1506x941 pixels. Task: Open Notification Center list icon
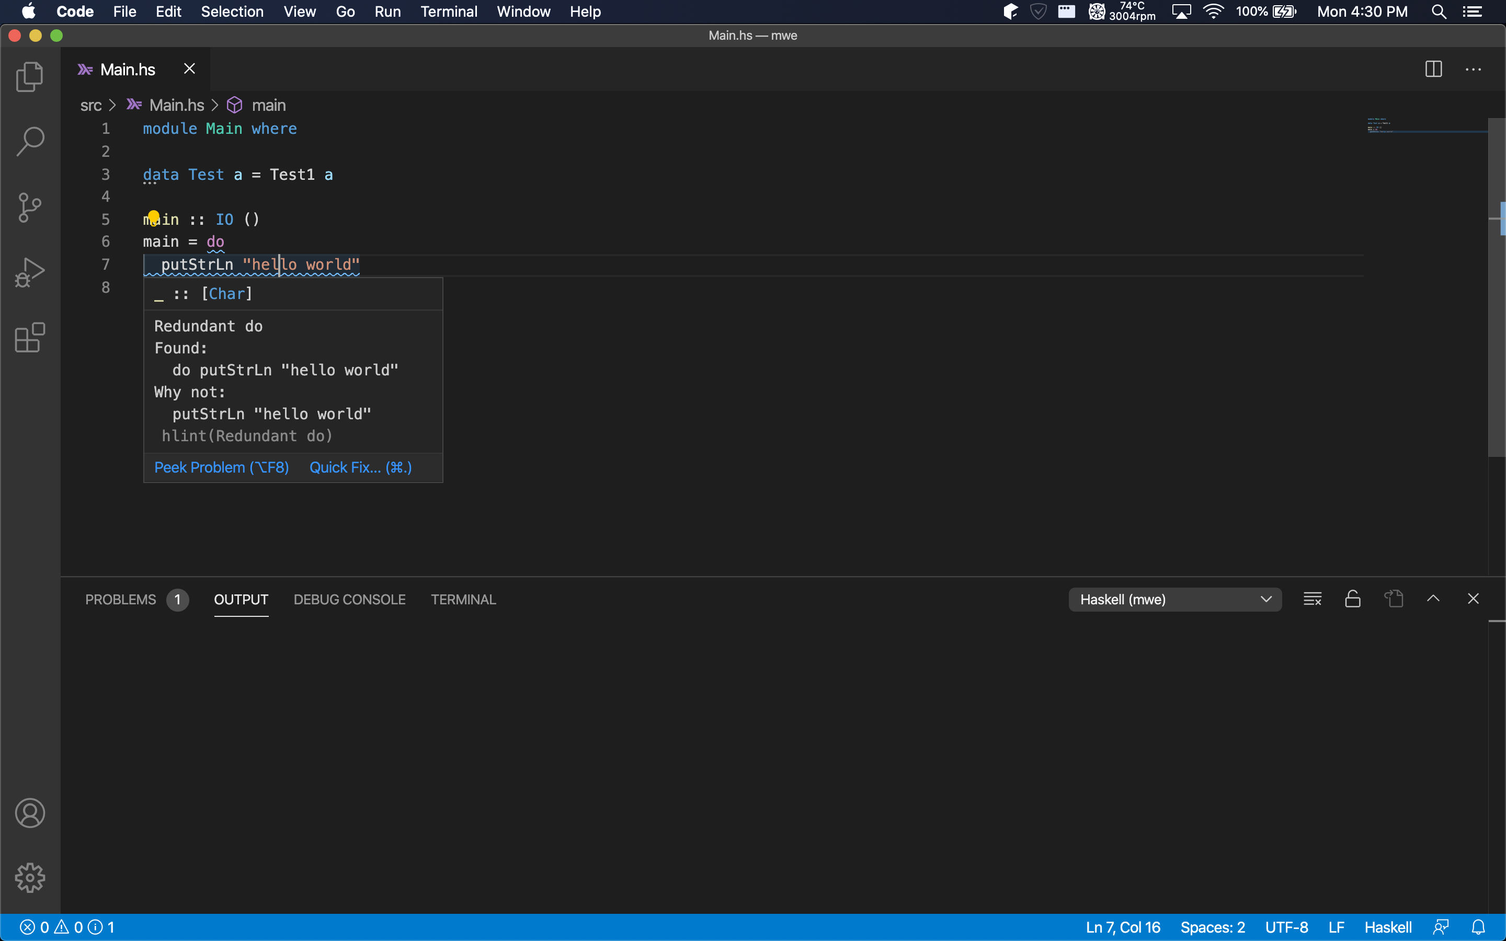click(1473, 12)
